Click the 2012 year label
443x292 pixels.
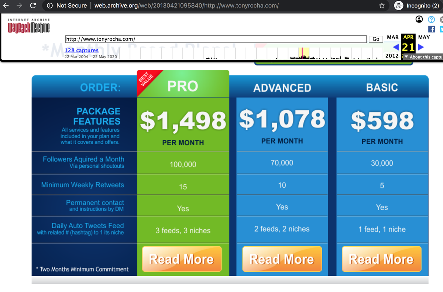pyautogui.click(x=392, y=56)
